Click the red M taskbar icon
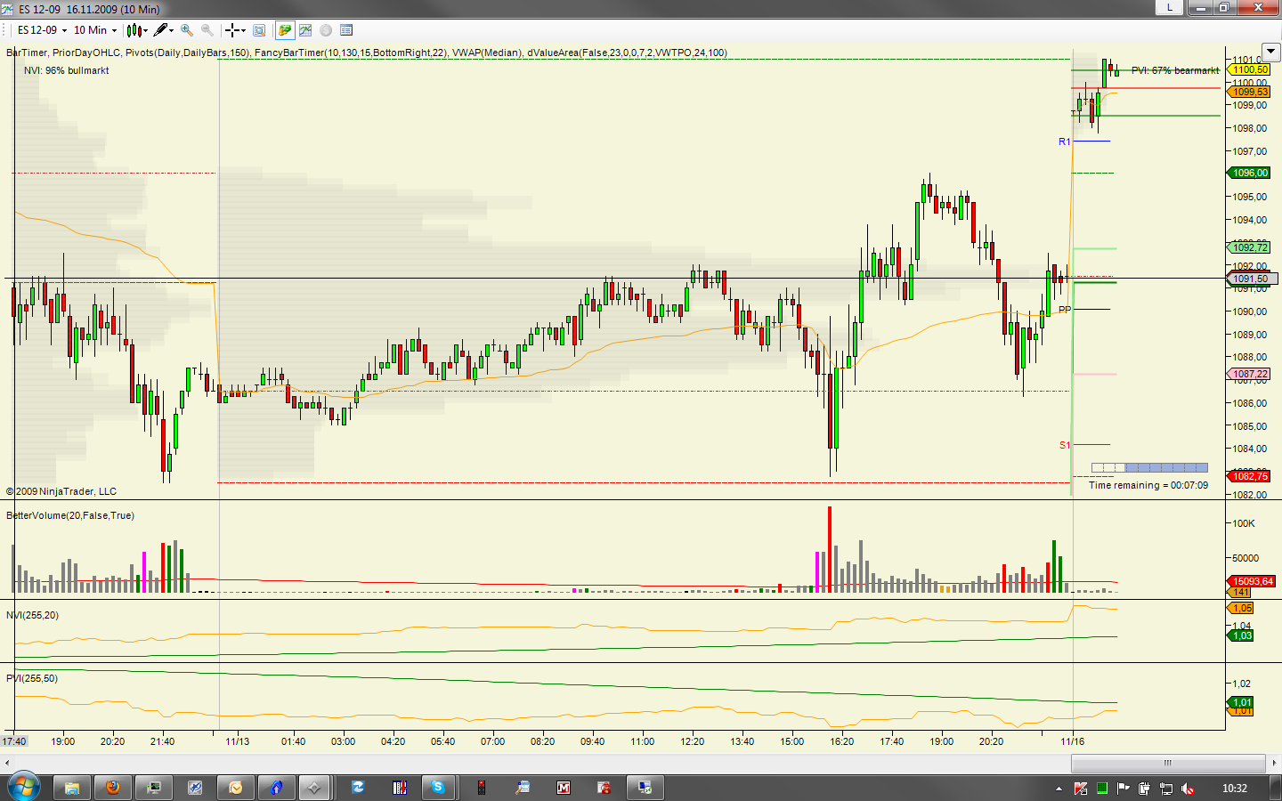Viewport: 1282px width, 801px height. pyautogui.click(x=564, y=788)
